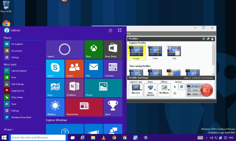This screenshot has width=236, height=141.
Task: Launch Internet Explorer from Most used
Action: 23,71
